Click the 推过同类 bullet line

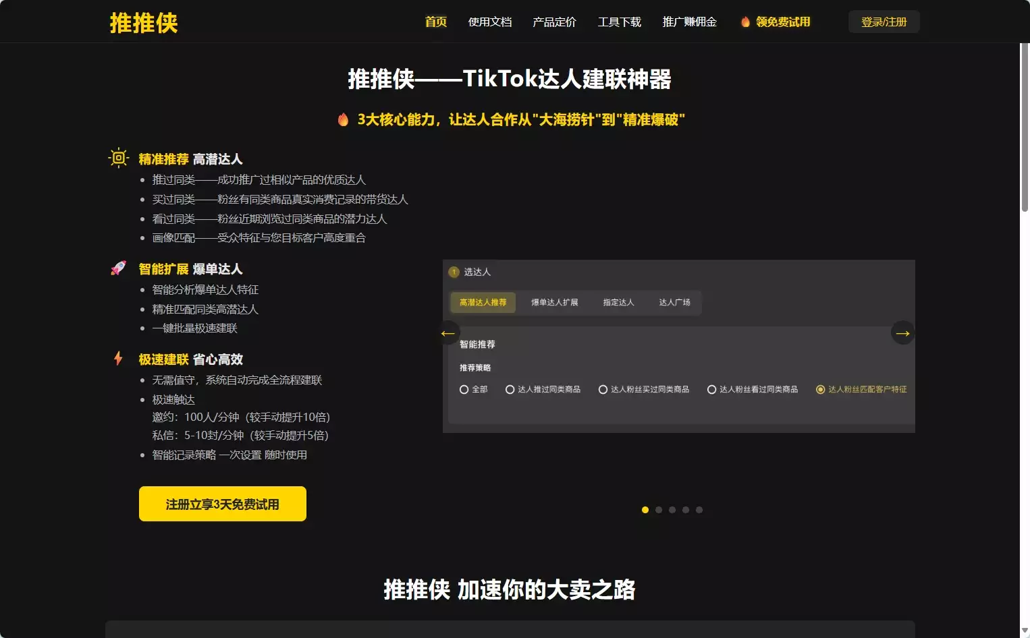tap(259, 180)
